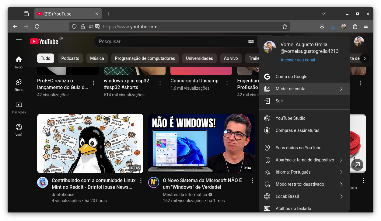Click the profile avatar in YouTube header
381x221 pixels.
point(359,41)
